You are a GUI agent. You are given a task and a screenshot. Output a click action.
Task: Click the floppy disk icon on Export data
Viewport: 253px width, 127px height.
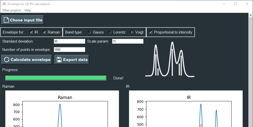coord(59,60)
